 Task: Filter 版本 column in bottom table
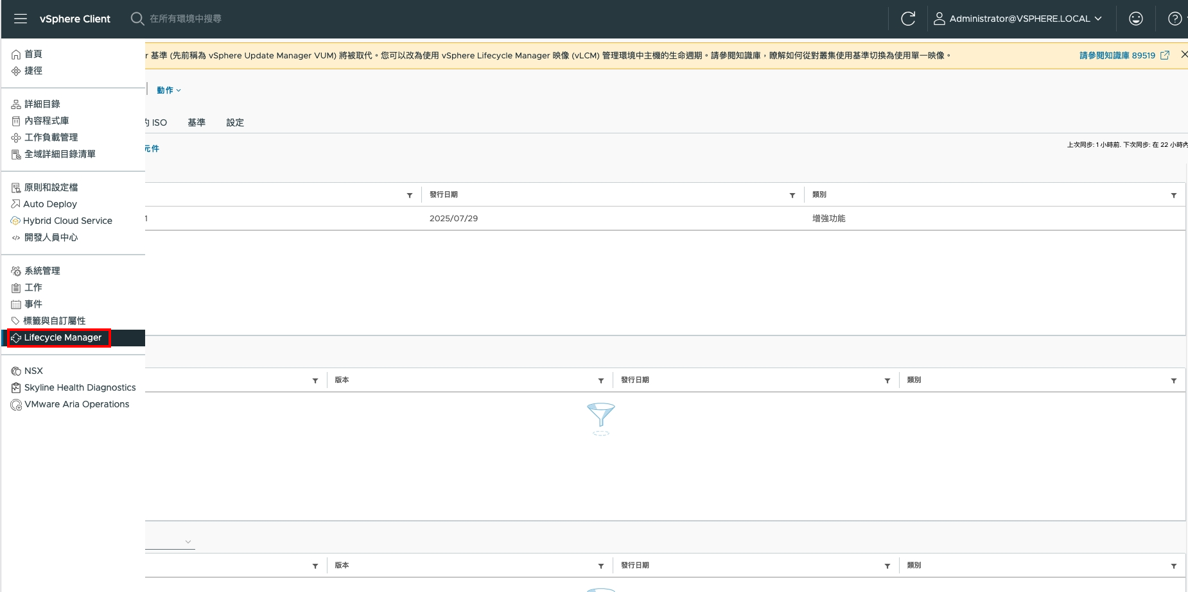601,566
